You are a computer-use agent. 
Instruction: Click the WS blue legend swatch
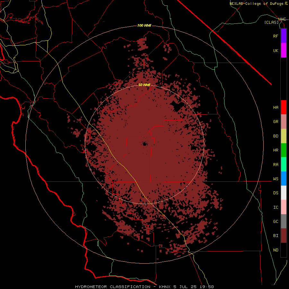click(x=284, y=179)
